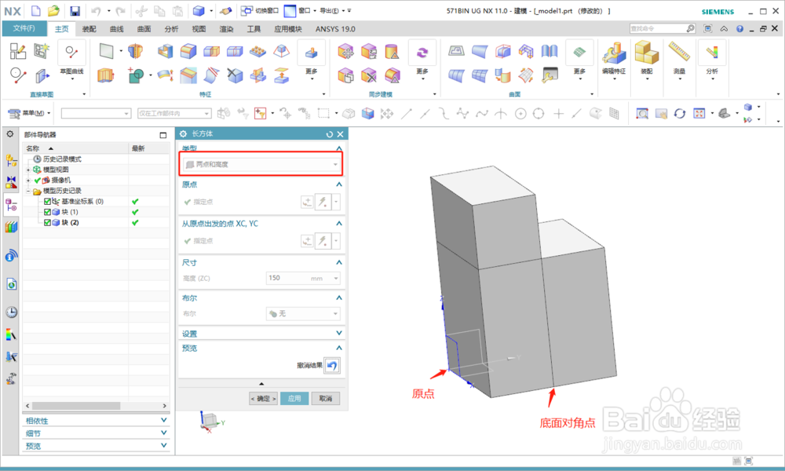
Task: Click the OK button in the dialog
Action: (x=263, y=399)
